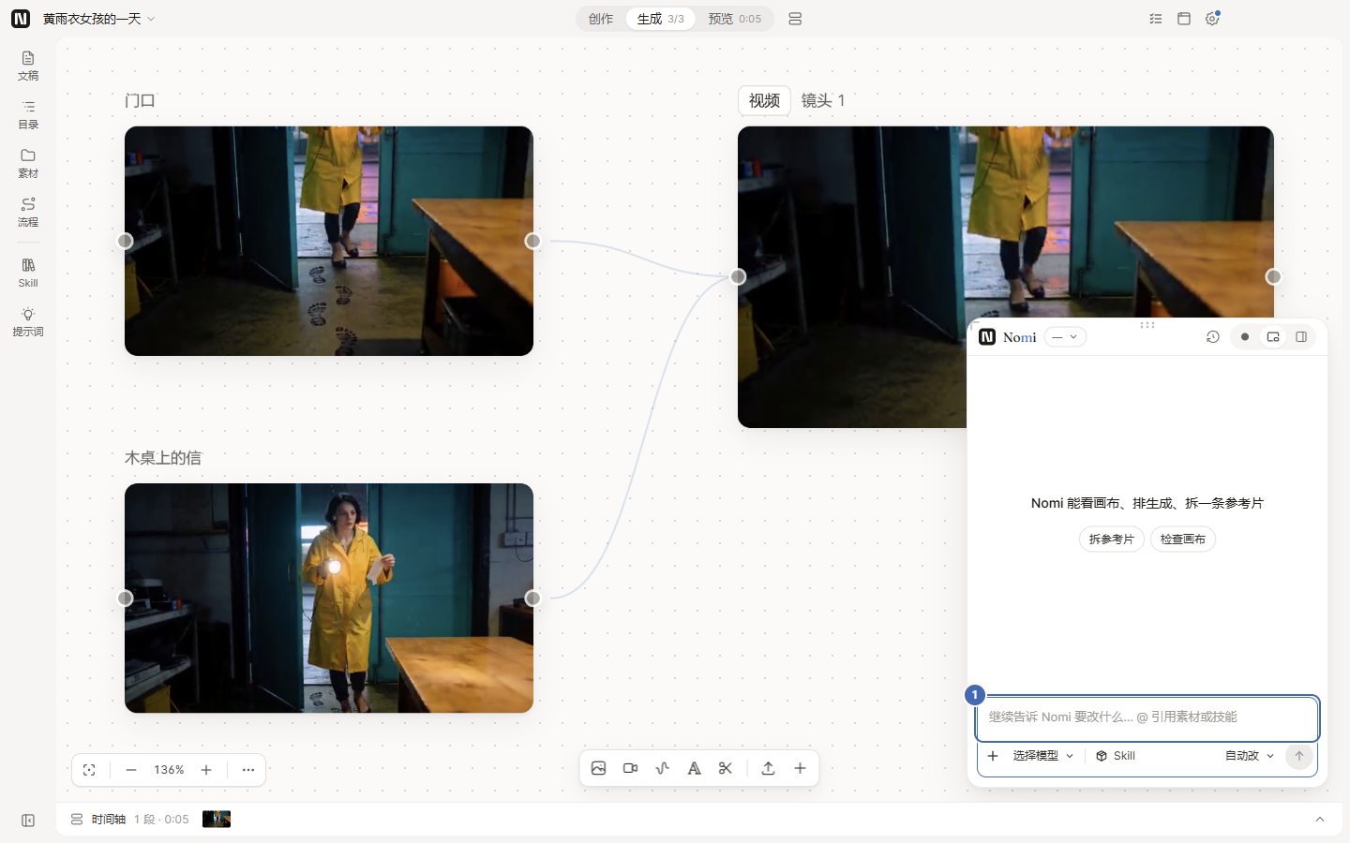The image size is (1350, 843).
Task: Click the plus add node icon in toolbar
Action: [800, 768]
